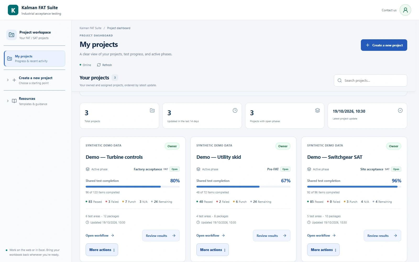This screenshot has height=262, width=419.
Task: Click the folder icon on Total projects card
Action: coord(152,110)
